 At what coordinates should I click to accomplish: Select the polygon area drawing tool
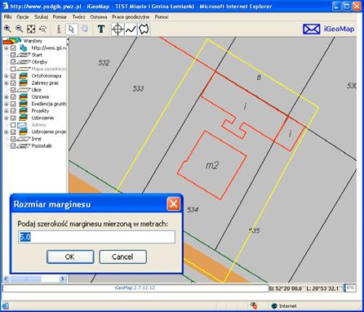[144, 29]
